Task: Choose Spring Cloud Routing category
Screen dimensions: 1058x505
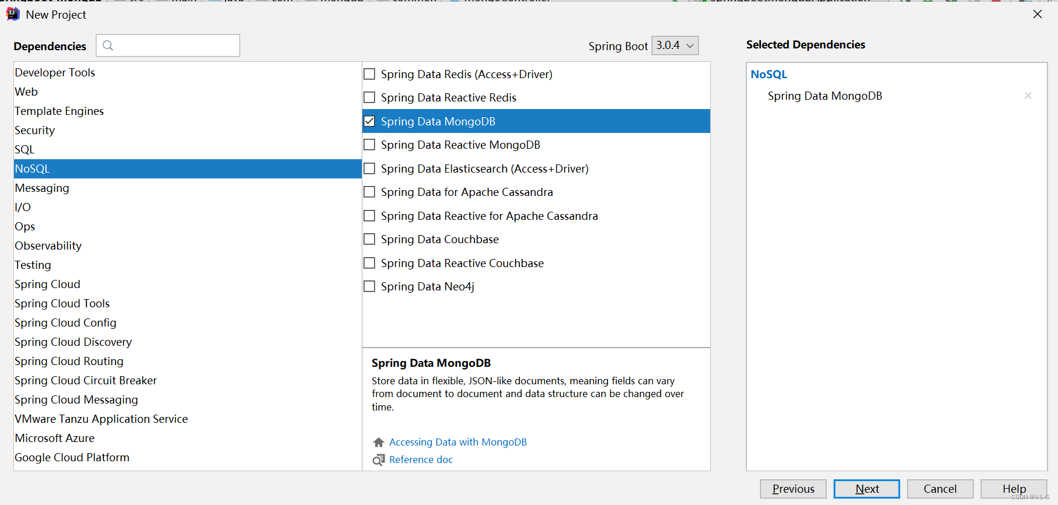Action: click(x=187, y=361)
